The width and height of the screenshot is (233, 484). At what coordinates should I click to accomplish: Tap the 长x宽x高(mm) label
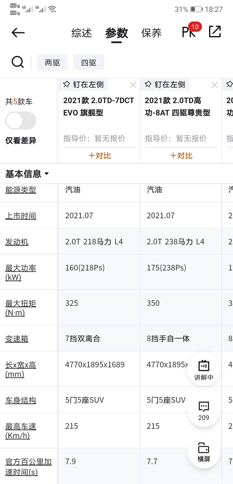(21, 369)
